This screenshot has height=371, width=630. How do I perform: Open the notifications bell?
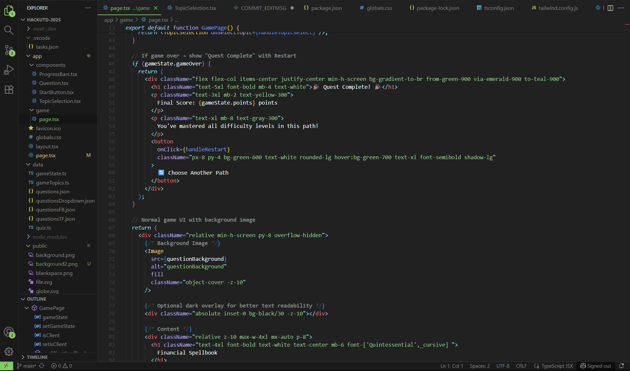tap(621, 366)
